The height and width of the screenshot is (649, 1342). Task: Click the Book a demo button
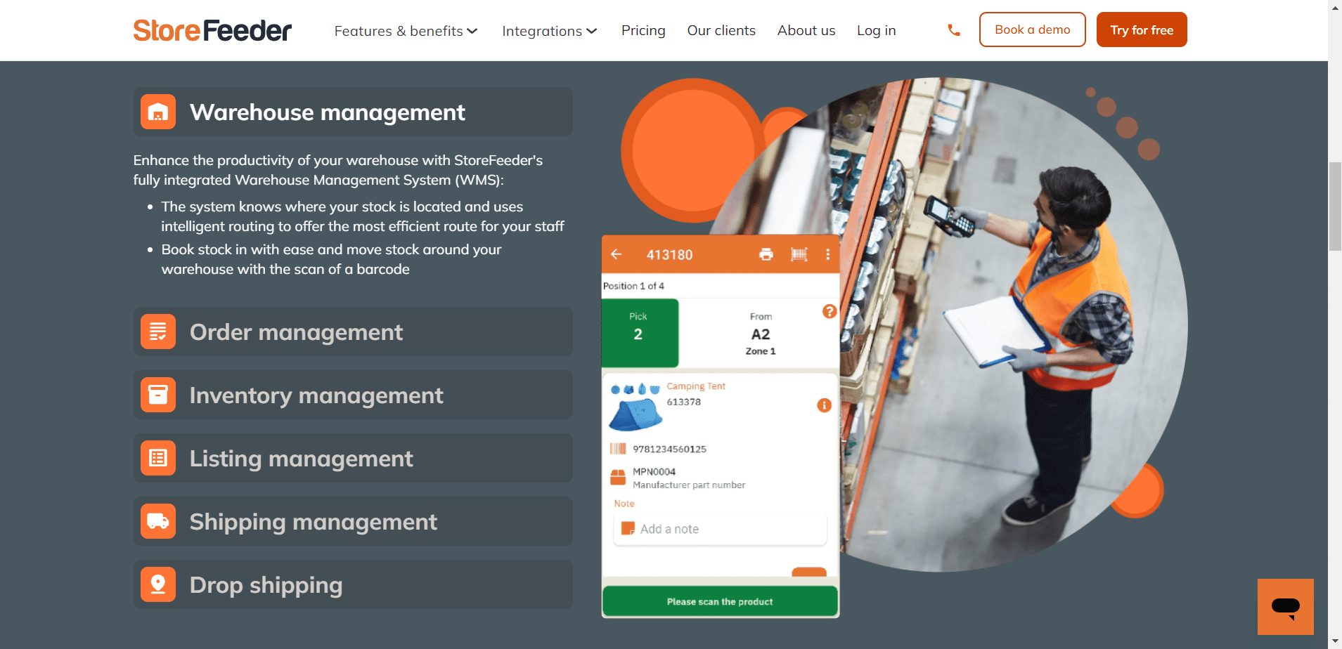pyautogui.click(x=1033, y=29)
